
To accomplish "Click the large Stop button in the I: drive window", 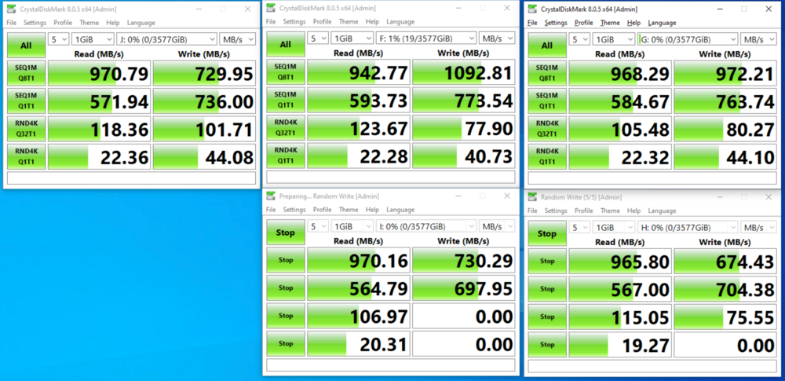I will [x=286, y=233].
